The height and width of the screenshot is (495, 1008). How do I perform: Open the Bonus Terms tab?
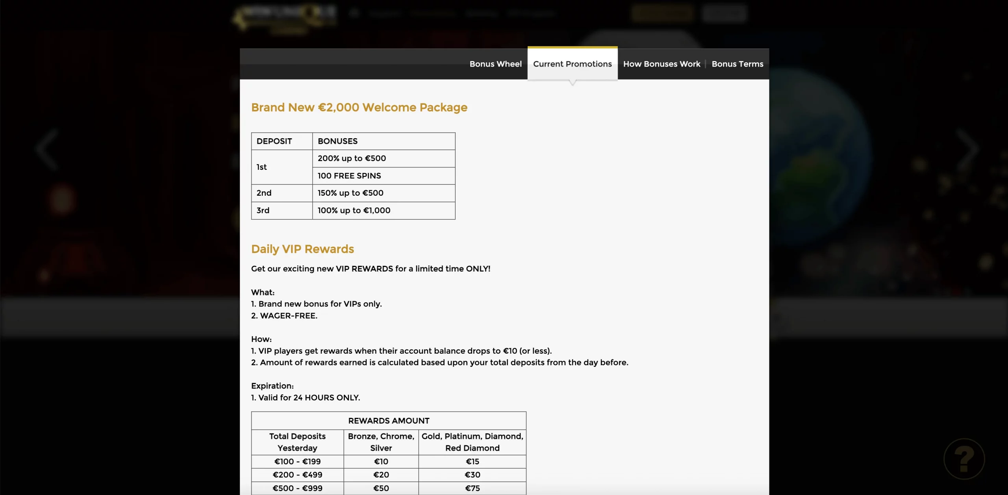[737, 64]
